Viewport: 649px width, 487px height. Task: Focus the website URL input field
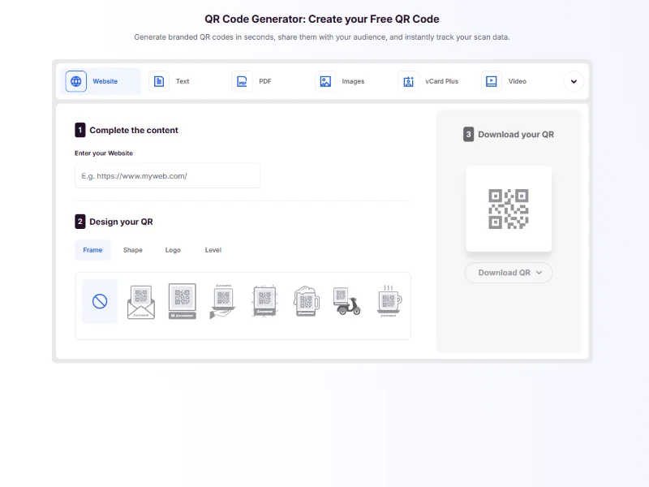[168, 175]
